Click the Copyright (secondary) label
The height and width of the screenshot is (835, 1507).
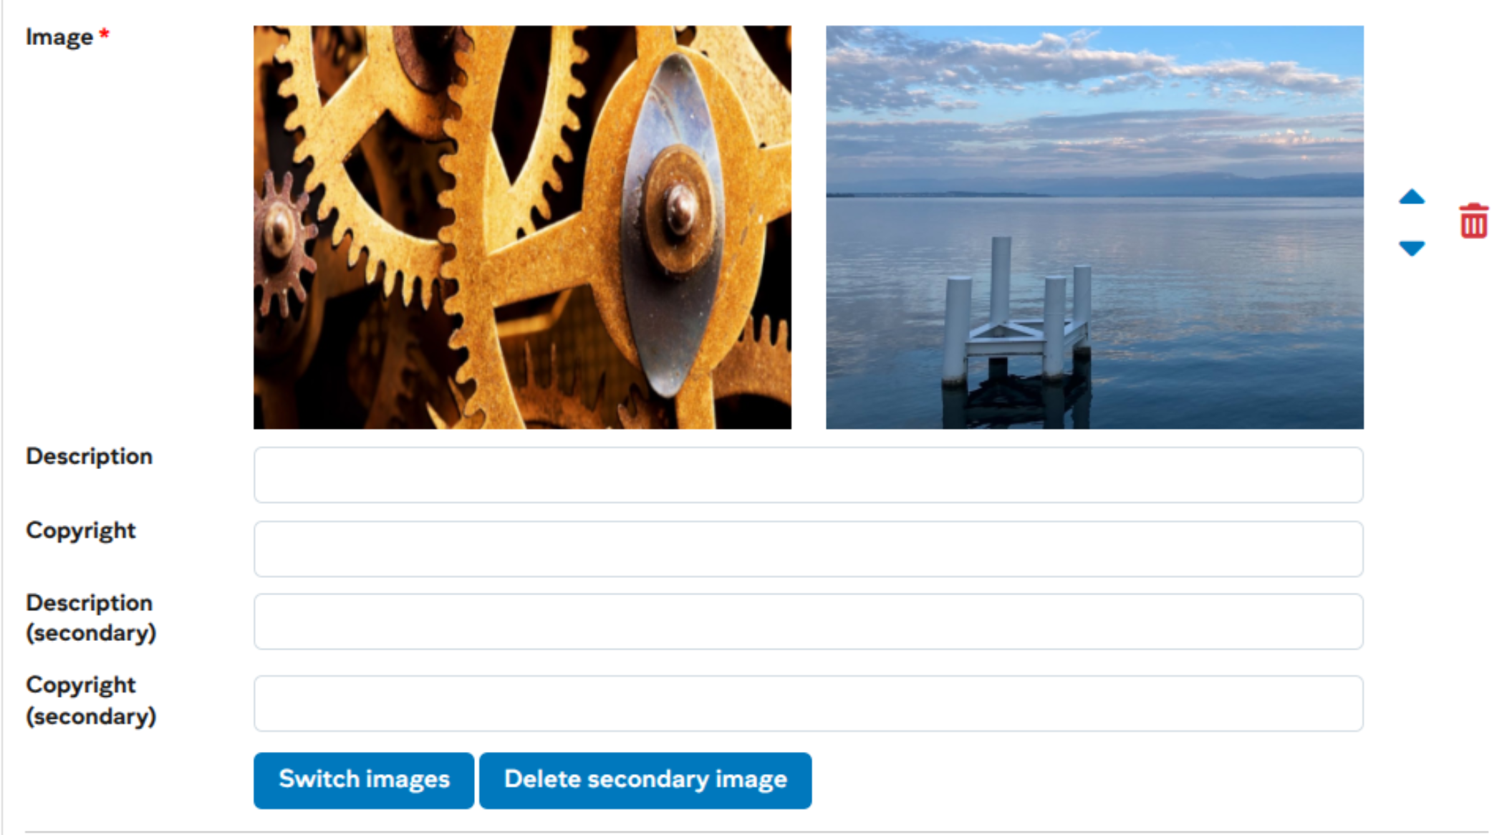tap(91, 700)
